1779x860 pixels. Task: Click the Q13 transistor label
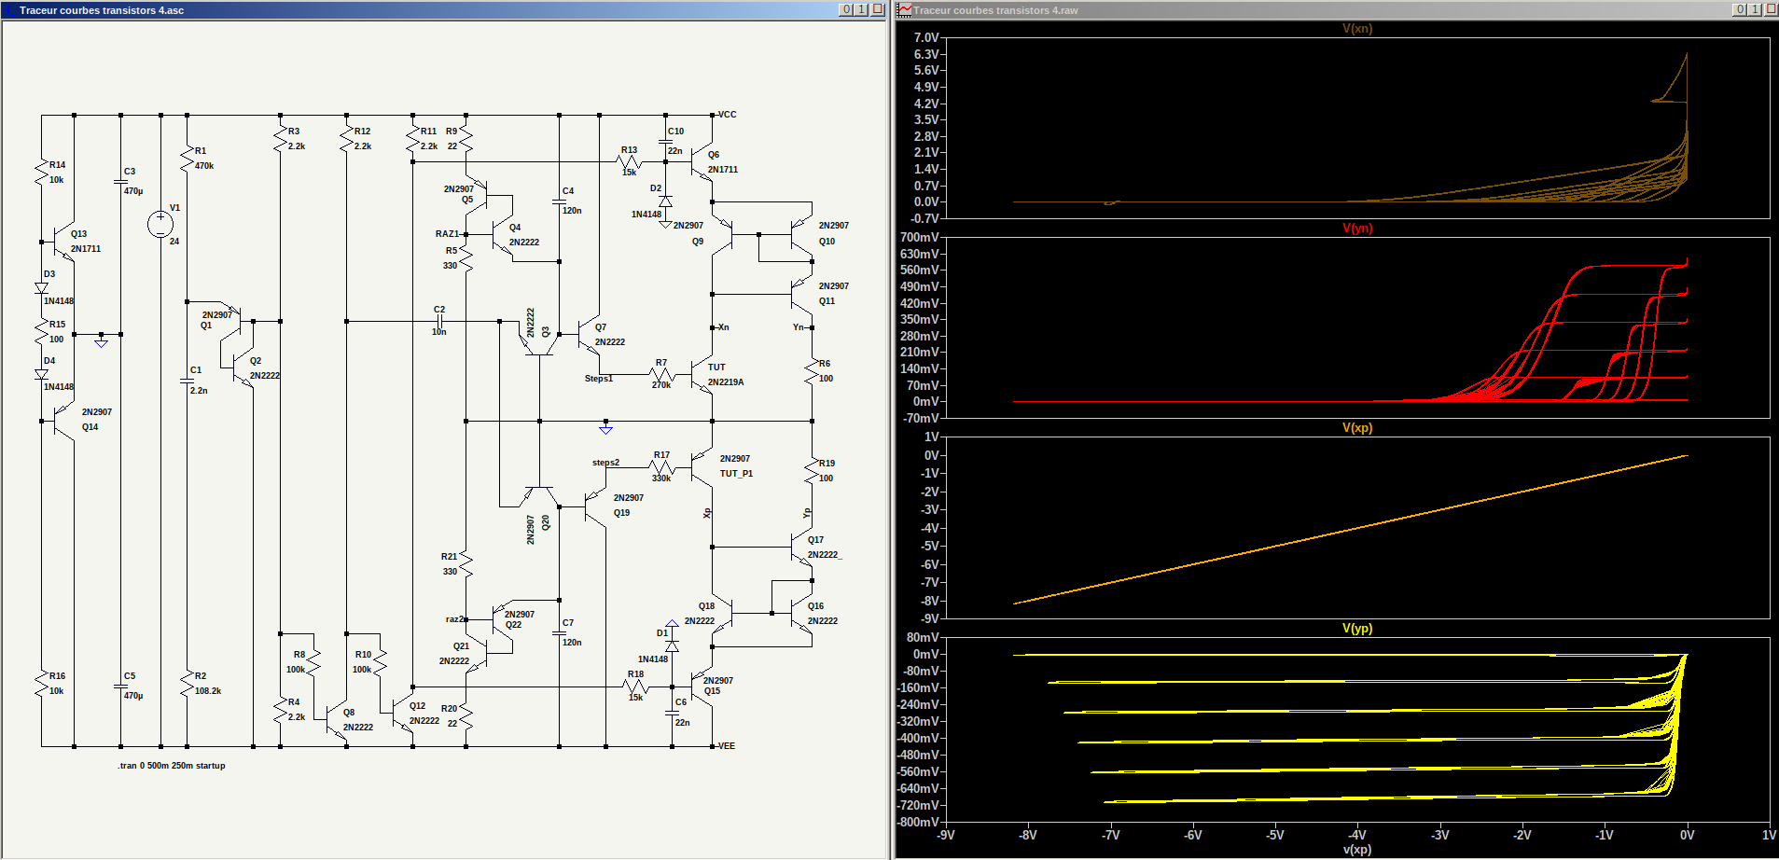coord(79,234)
